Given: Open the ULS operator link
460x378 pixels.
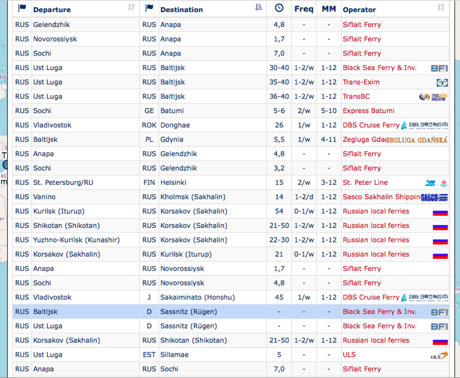Looking at the screenshot, I should 349,354.
